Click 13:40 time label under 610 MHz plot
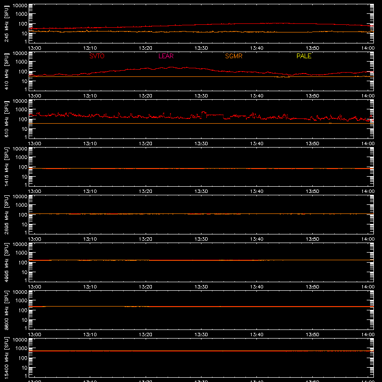The image size is (382, 382). pyautogui.click(x=256, y=144)
